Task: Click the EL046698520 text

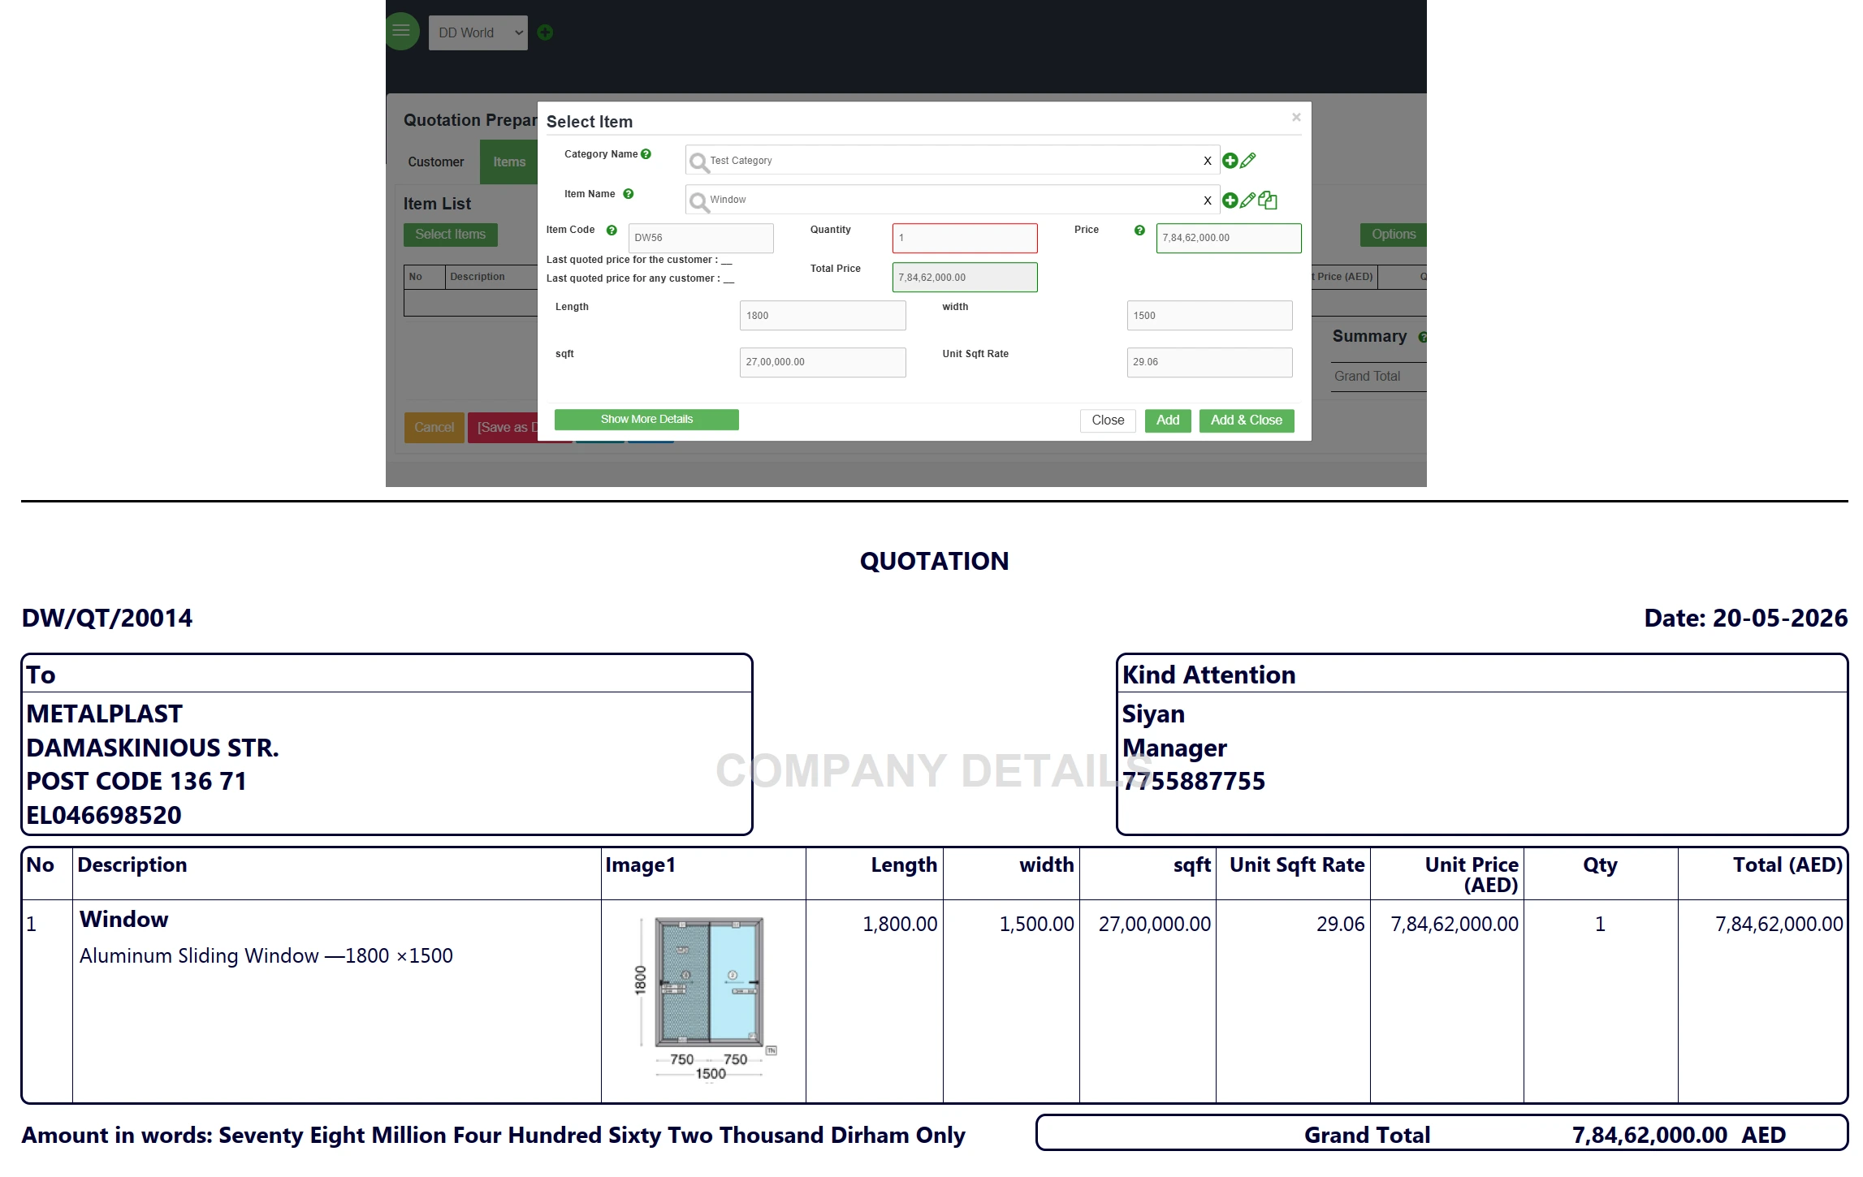Action: click(x=104, y=816)
